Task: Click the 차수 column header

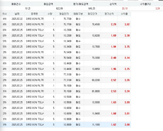Action: tap(5, 14)
